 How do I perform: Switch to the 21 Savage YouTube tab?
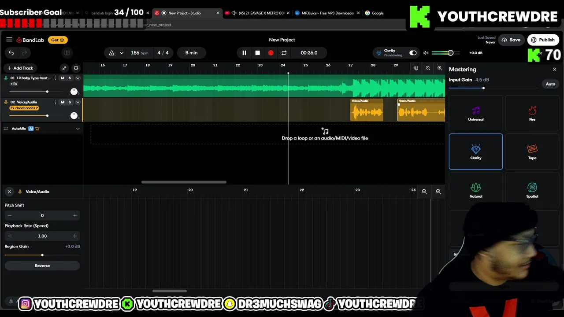258,13
